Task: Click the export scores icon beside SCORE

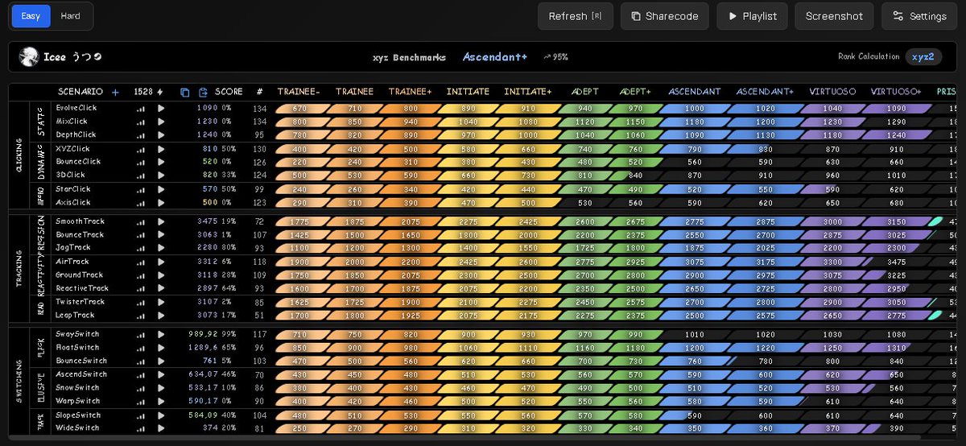Action: tap(204, 92)
